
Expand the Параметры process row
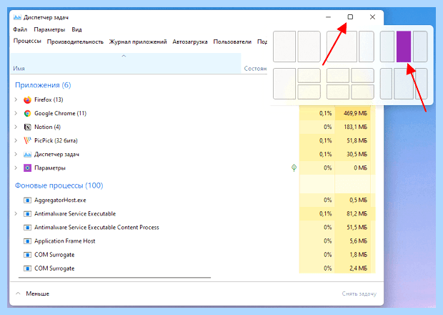16,168
